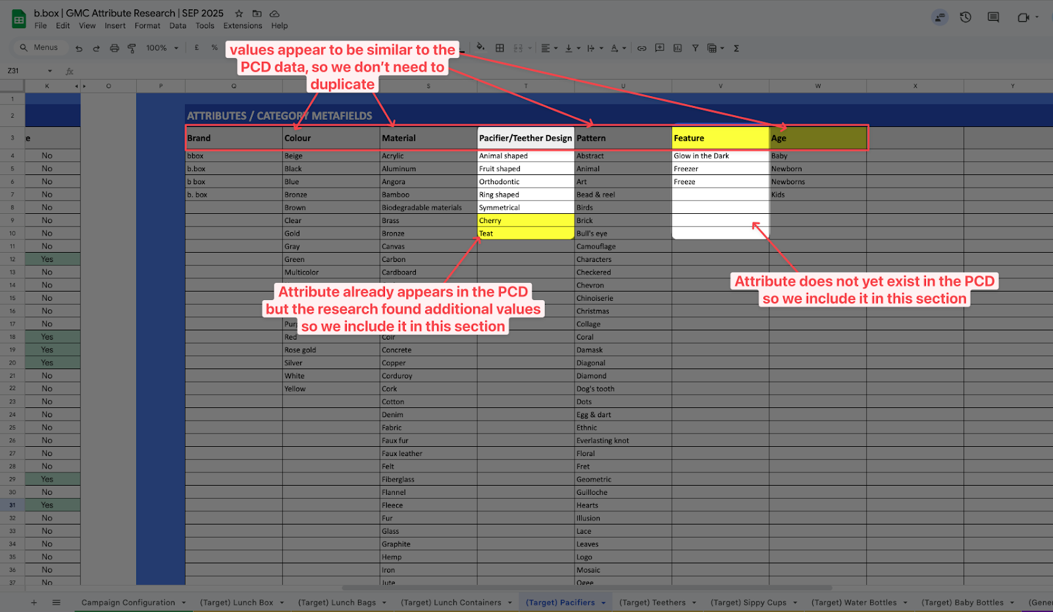Click the Menus search button

point(39,47)
